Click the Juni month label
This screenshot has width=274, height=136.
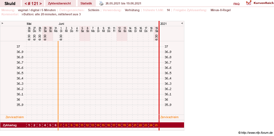point(61,24)
